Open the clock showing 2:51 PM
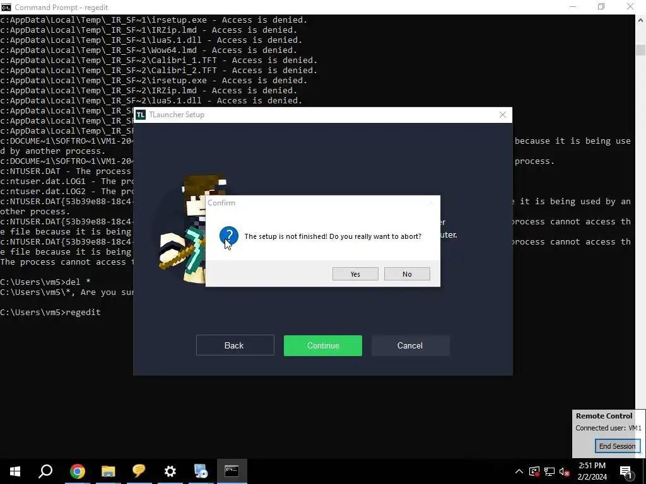The height and width of the screenshot is (484, 646). [592, 466]
